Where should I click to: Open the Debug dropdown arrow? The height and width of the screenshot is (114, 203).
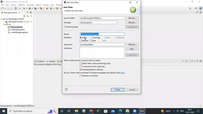(x=27, y=9)
